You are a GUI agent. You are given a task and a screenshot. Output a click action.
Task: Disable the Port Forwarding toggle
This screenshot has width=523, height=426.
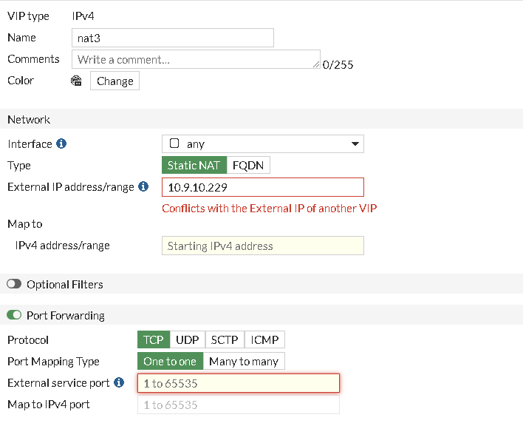click(x=14, y=316)
